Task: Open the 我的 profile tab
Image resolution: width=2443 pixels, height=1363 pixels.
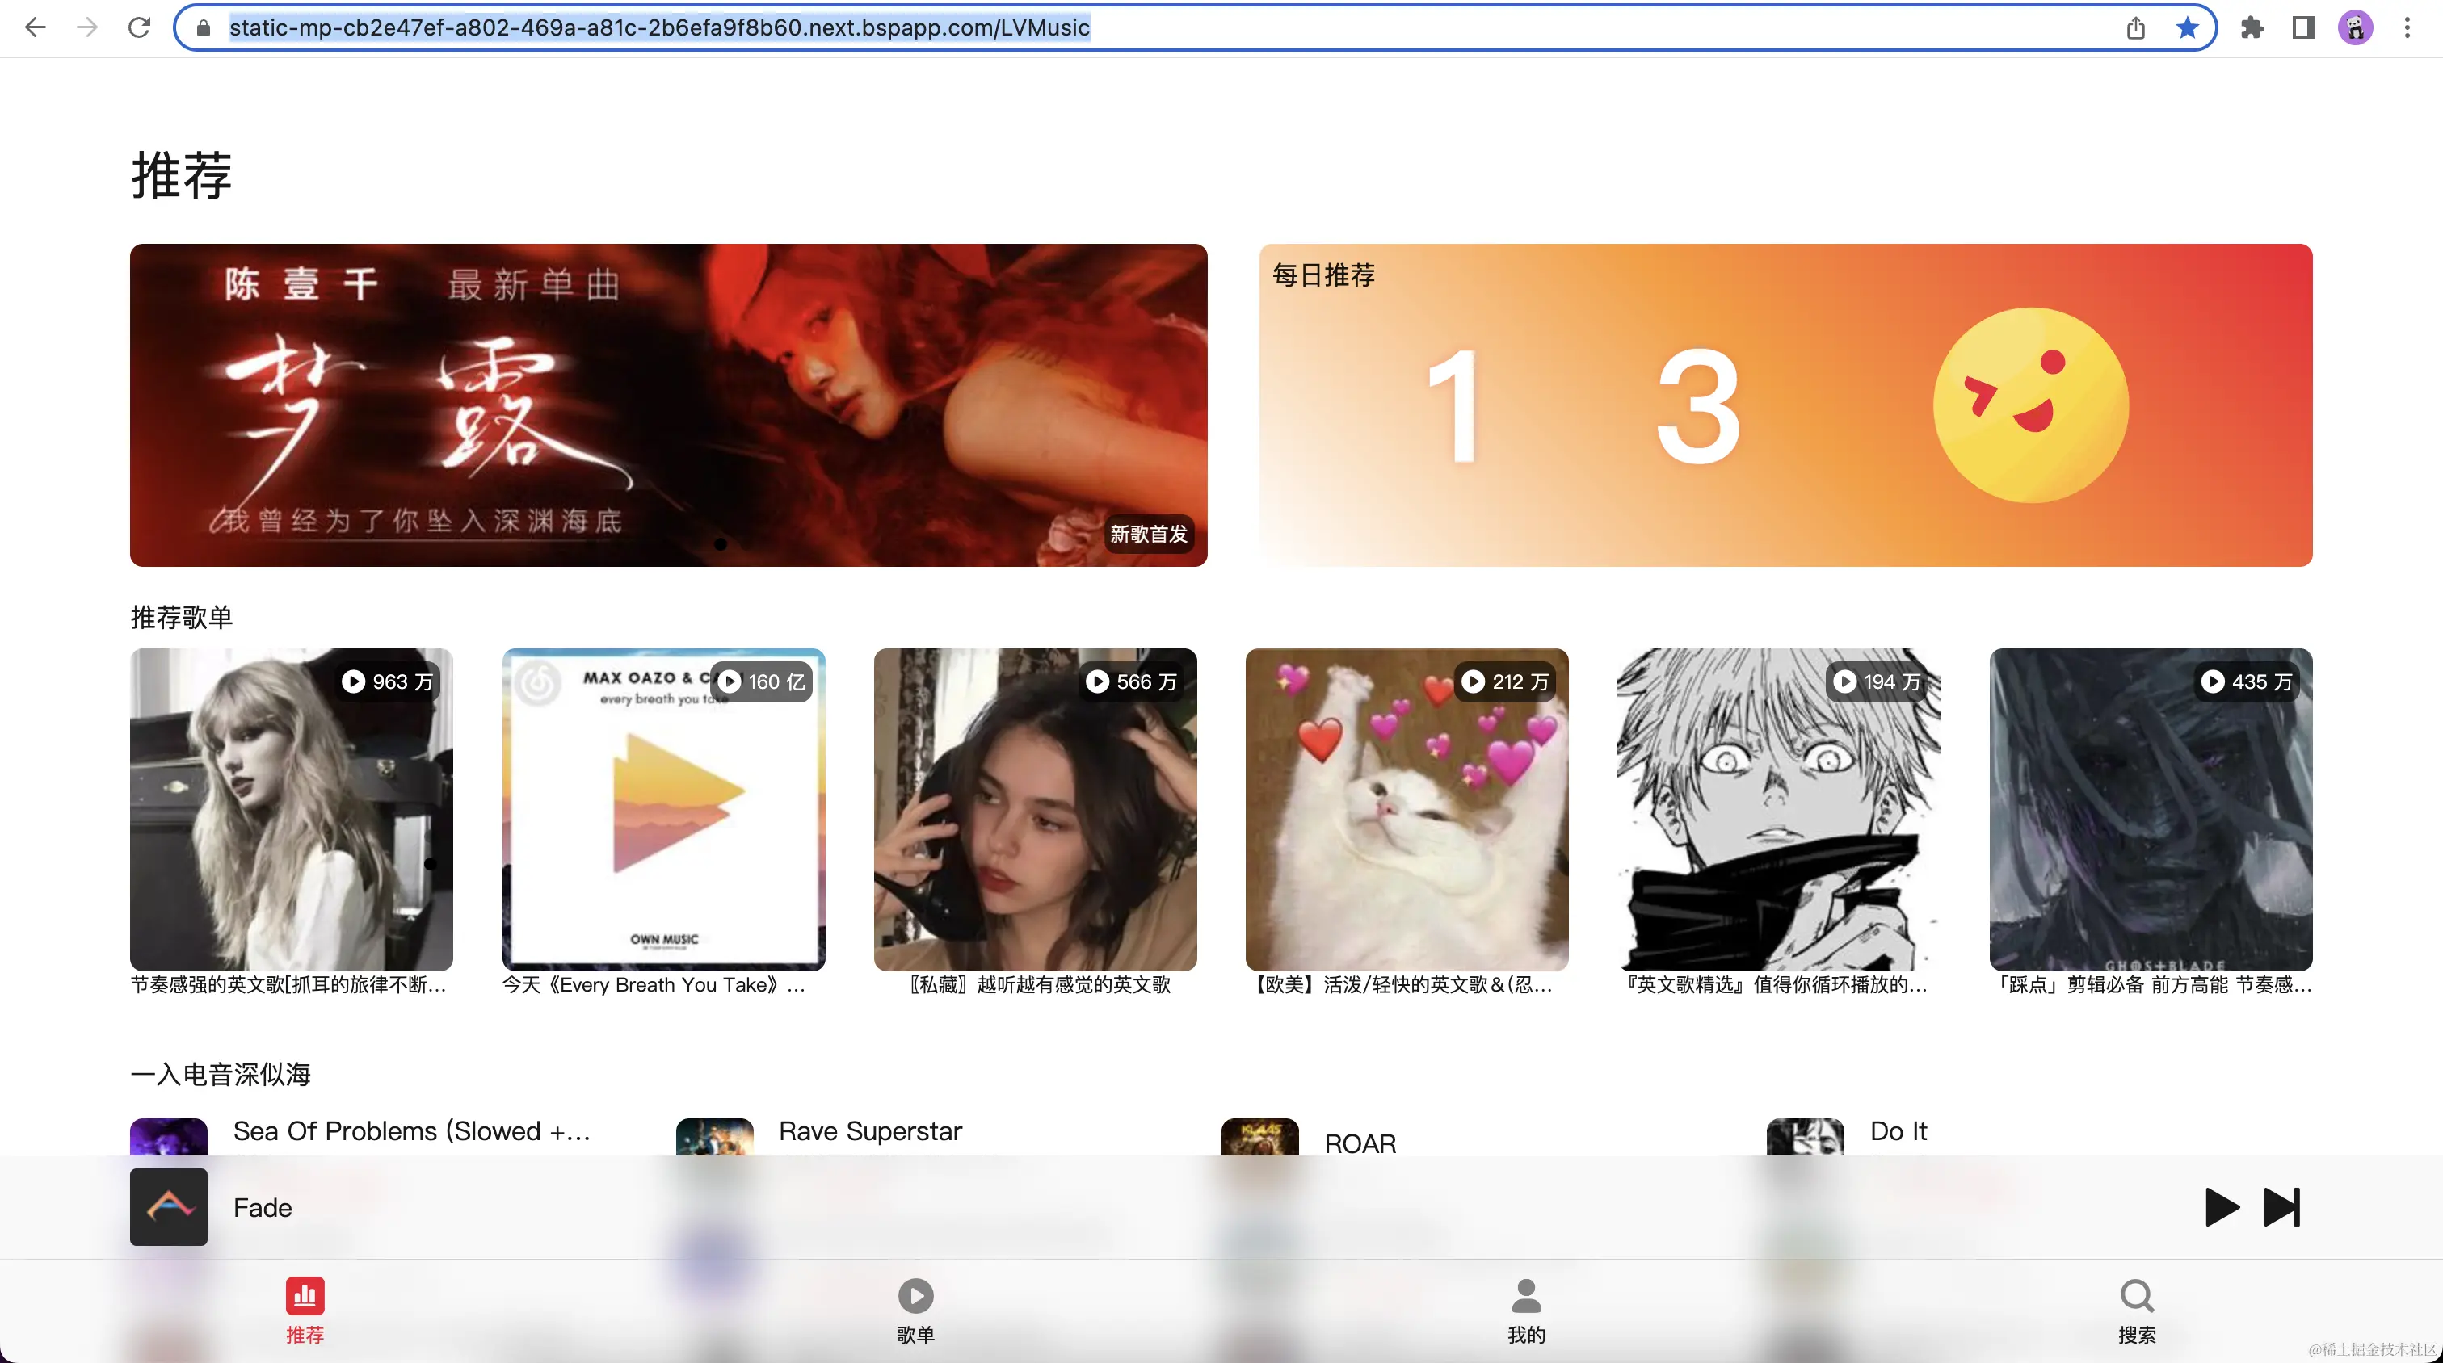Action: coord(1526,1310)
